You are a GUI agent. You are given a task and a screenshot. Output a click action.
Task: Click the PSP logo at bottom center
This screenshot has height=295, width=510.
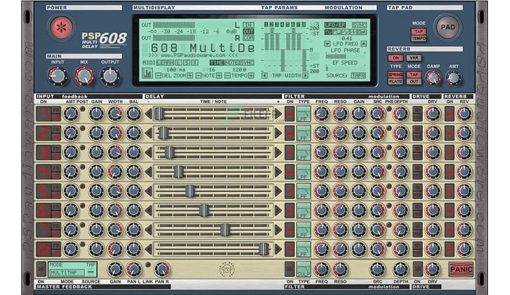228,269
